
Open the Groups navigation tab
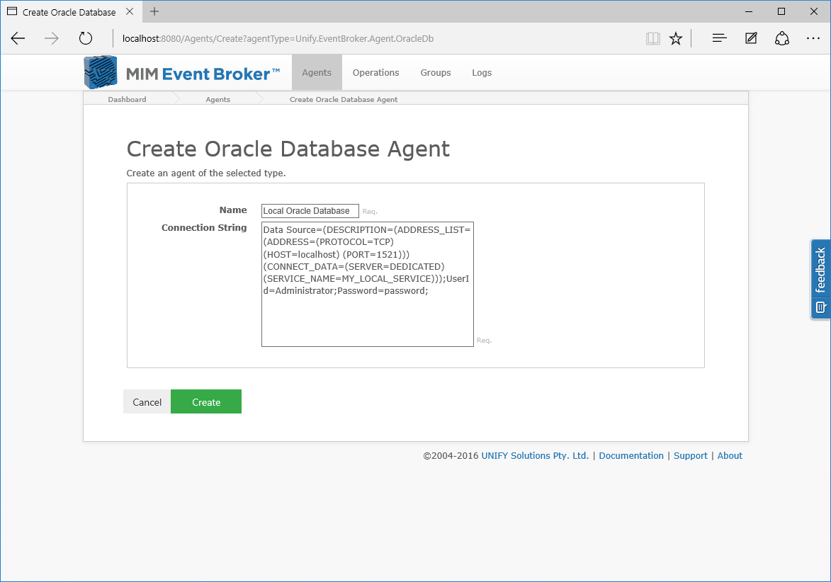436,72
